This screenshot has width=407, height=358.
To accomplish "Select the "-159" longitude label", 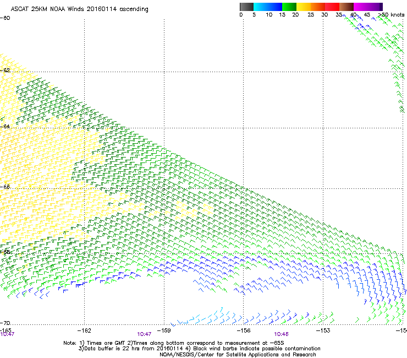I will coord(164,330).
